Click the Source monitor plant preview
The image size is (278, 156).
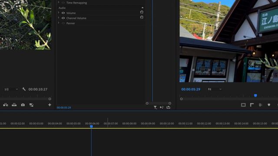pyautogui.click(x=26, y=25)
